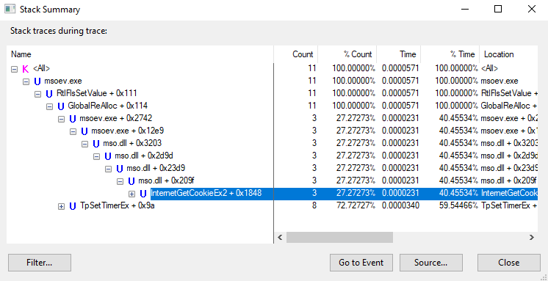Click the Location cell reading <All>
548x281 pixels.
[x=490, y=69]
